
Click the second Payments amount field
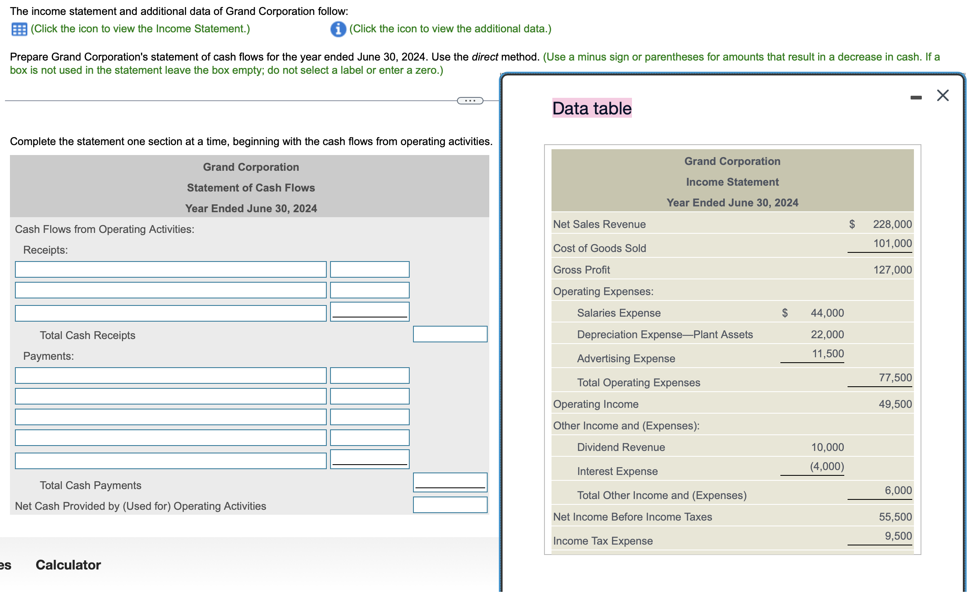pyautogui.click(x=369, y=396)
